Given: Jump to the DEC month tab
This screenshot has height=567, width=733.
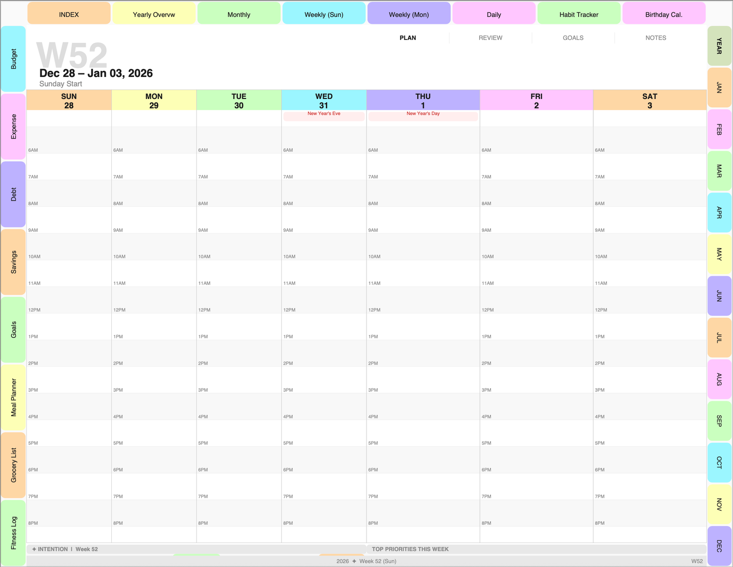Looking at the screenshot, I should [x=719, y=545].
